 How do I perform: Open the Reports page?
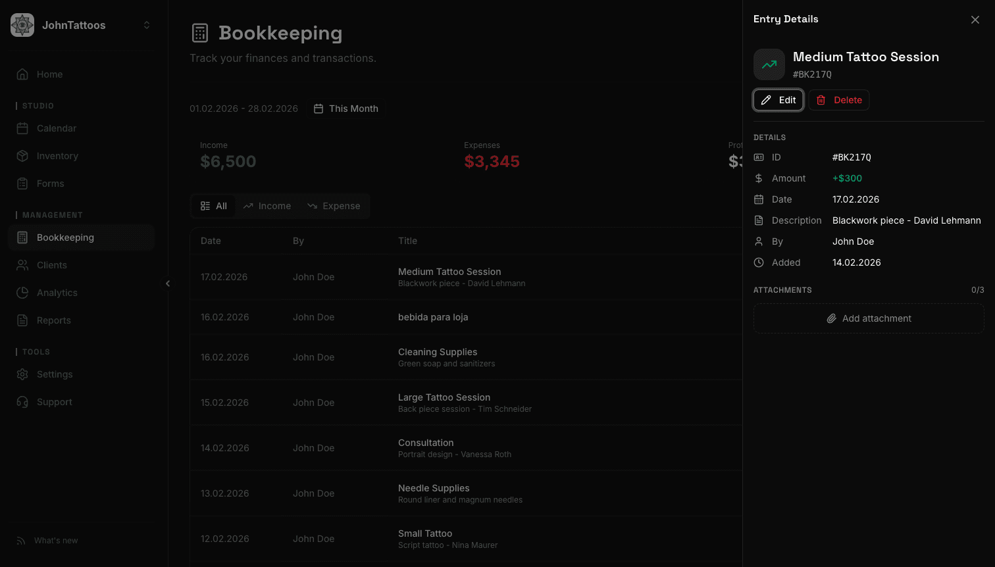tap(53, 320)
